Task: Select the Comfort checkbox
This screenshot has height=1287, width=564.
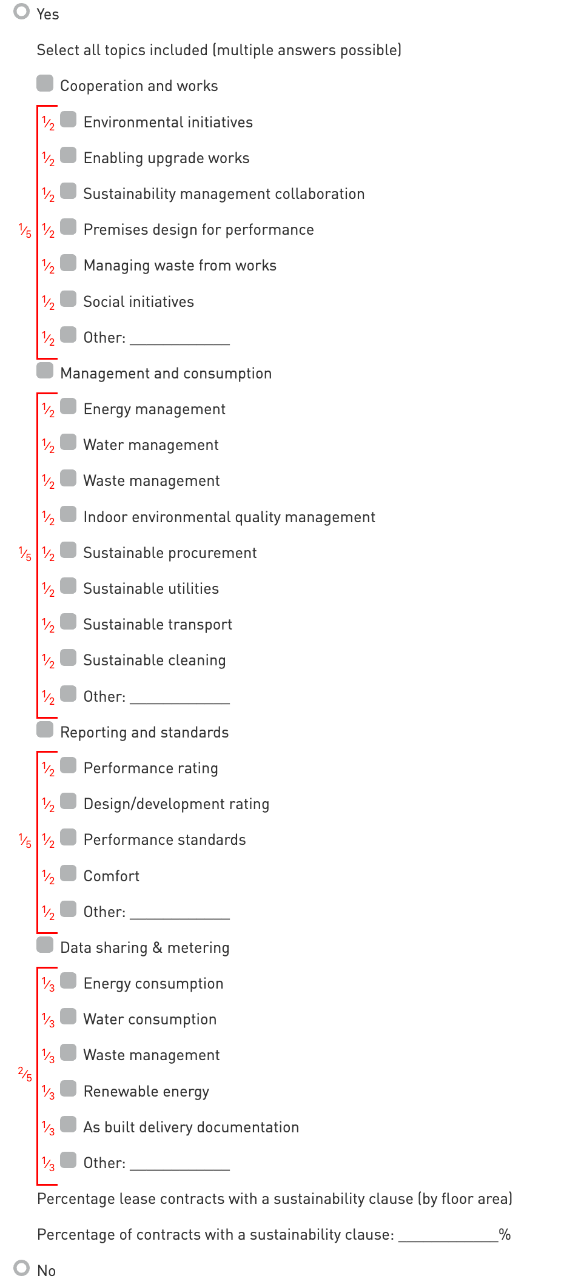Action: [69, 873]
